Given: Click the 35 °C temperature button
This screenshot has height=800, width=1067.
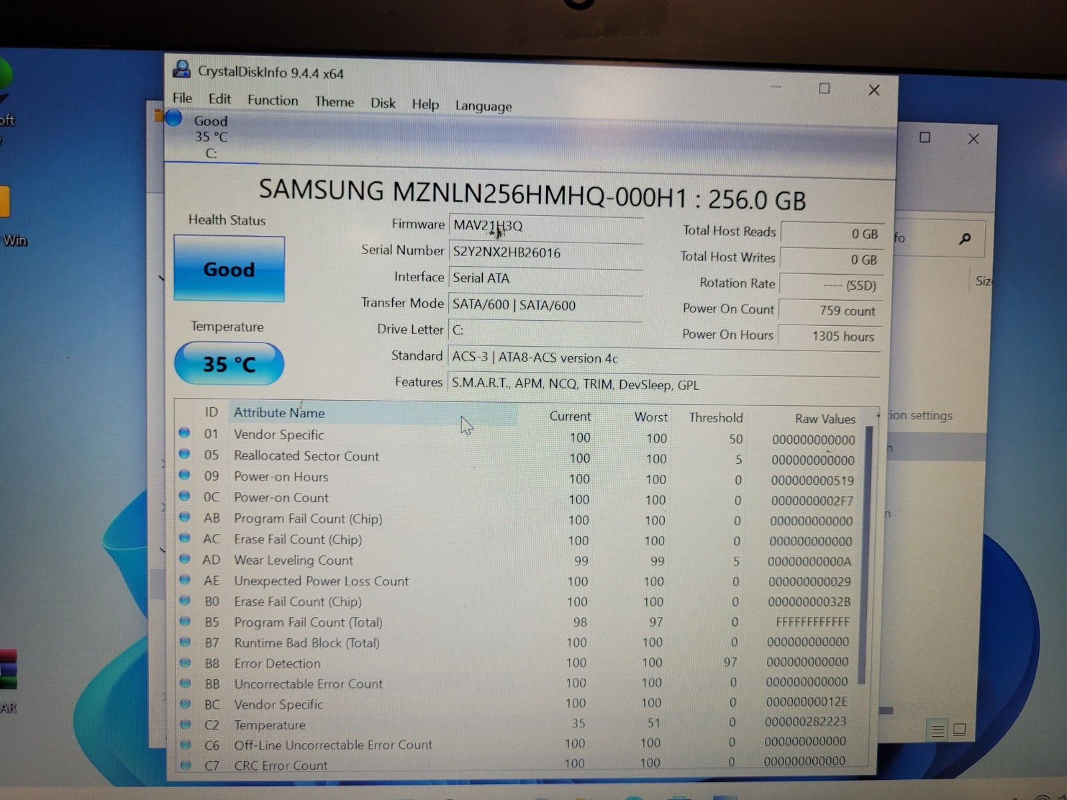Looking at the screenshot, I should click(x=229, y=364).
